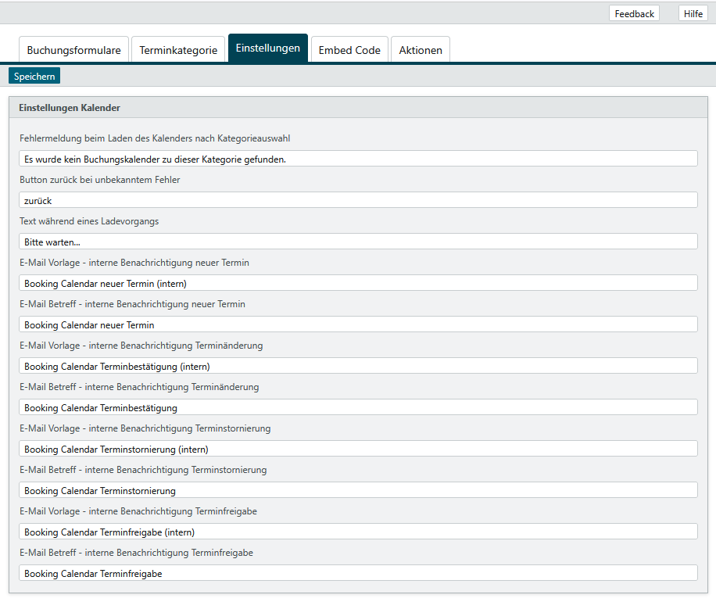Focus 'Booking Calendar Terminstornierung (intern)' field
The height and width of the screenshot is (609, 716).
[358, 449]
